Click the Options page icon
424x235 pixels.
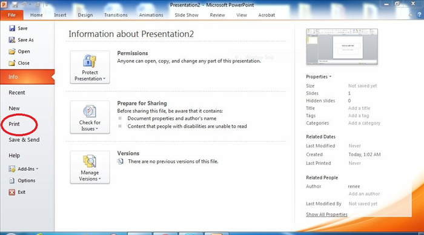[x=12, y=180]
